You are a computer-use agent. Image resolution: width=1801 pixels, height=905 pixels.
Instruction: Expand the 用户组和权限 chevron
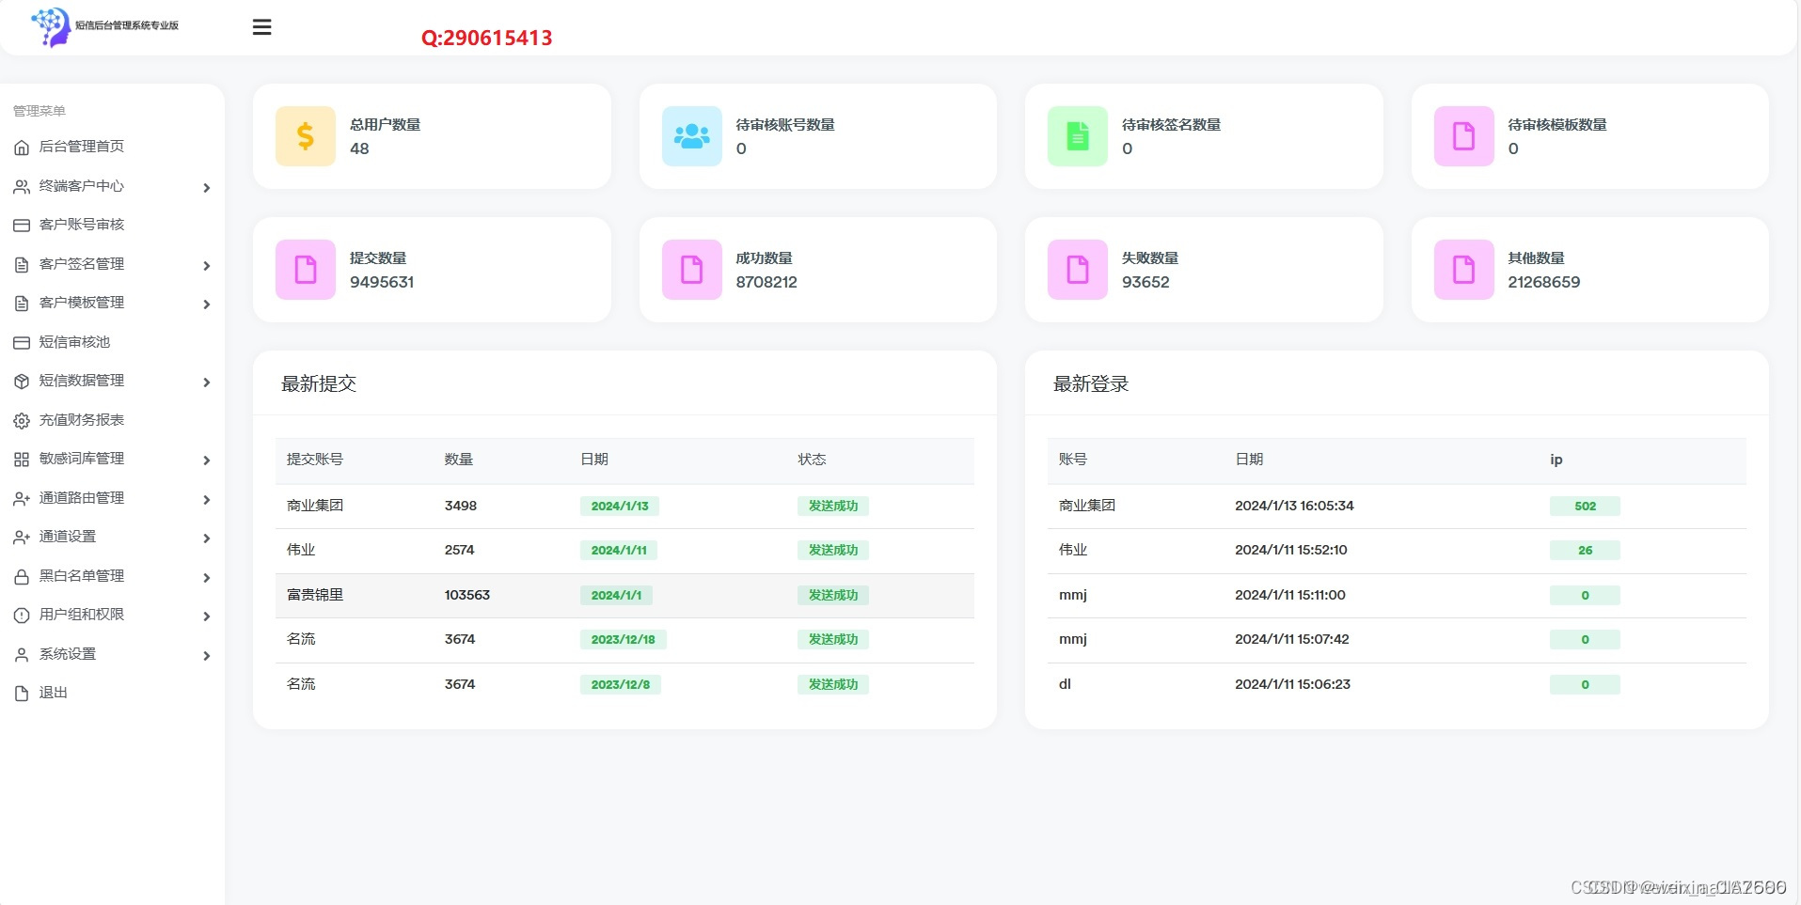pos(207,616)
